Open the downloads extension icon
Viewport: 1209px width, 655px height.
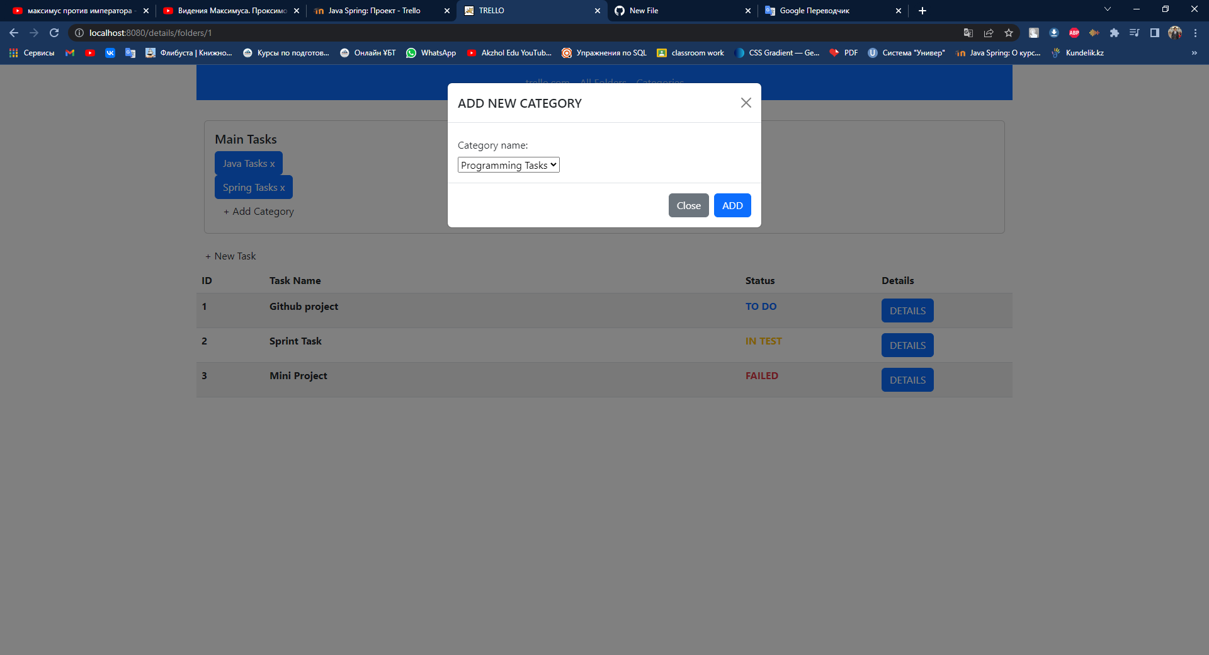1054,33
